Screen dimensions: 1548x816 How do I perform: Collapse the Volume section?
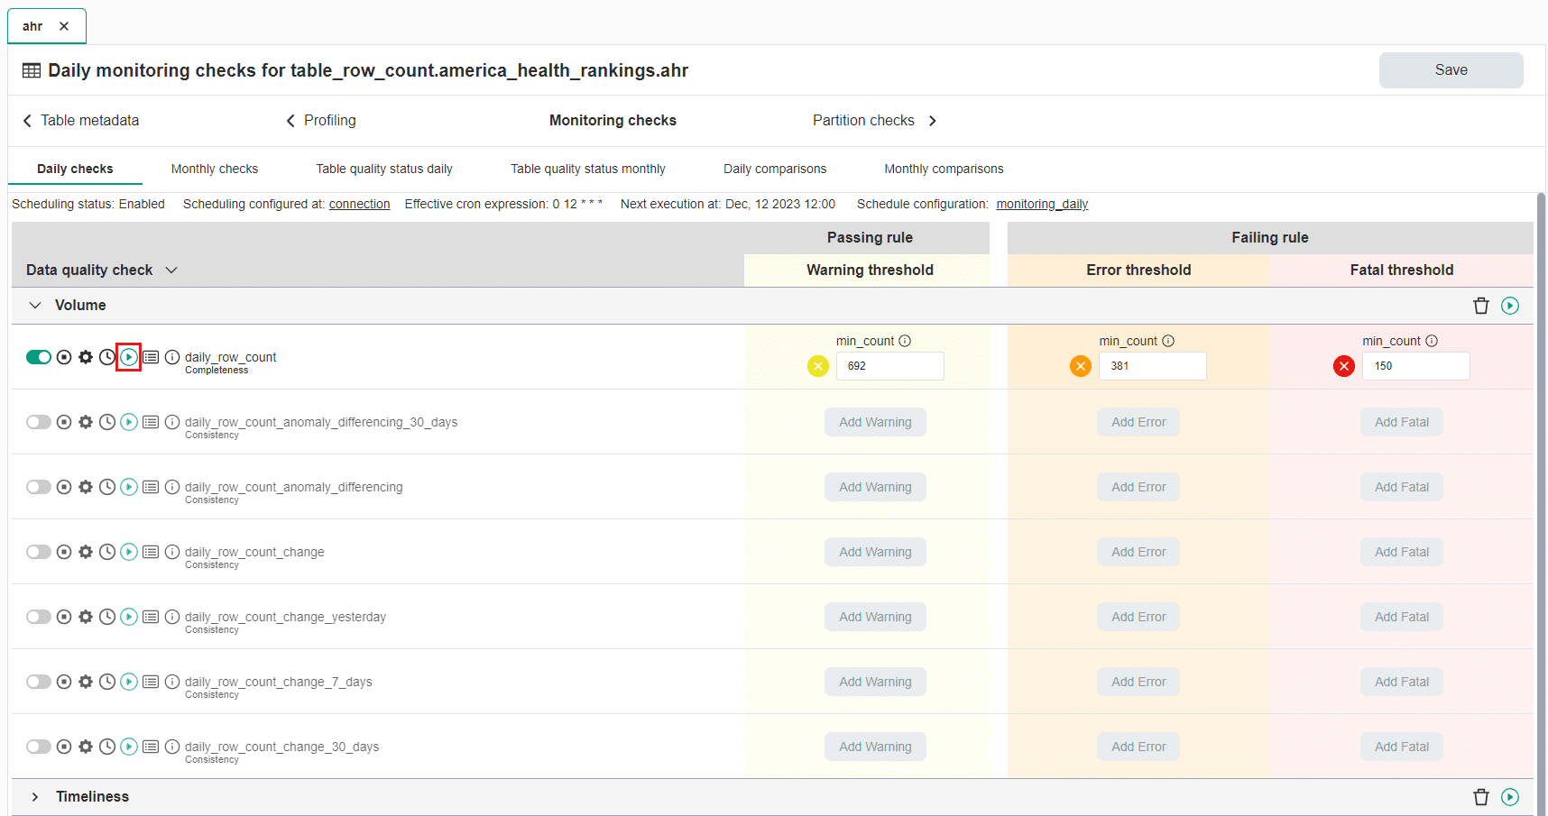[35, 306]
